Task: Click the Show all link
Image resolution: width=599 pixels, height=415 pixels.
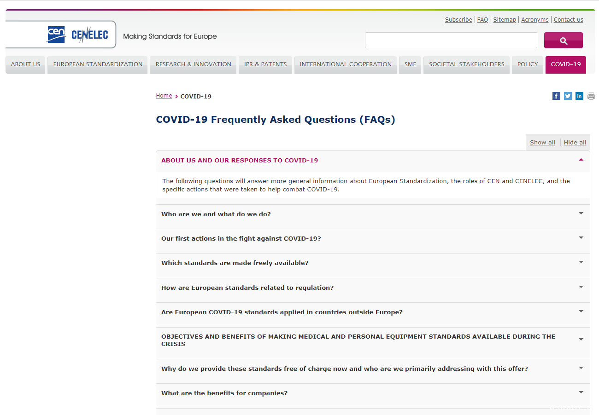Action: coord(542,142)
